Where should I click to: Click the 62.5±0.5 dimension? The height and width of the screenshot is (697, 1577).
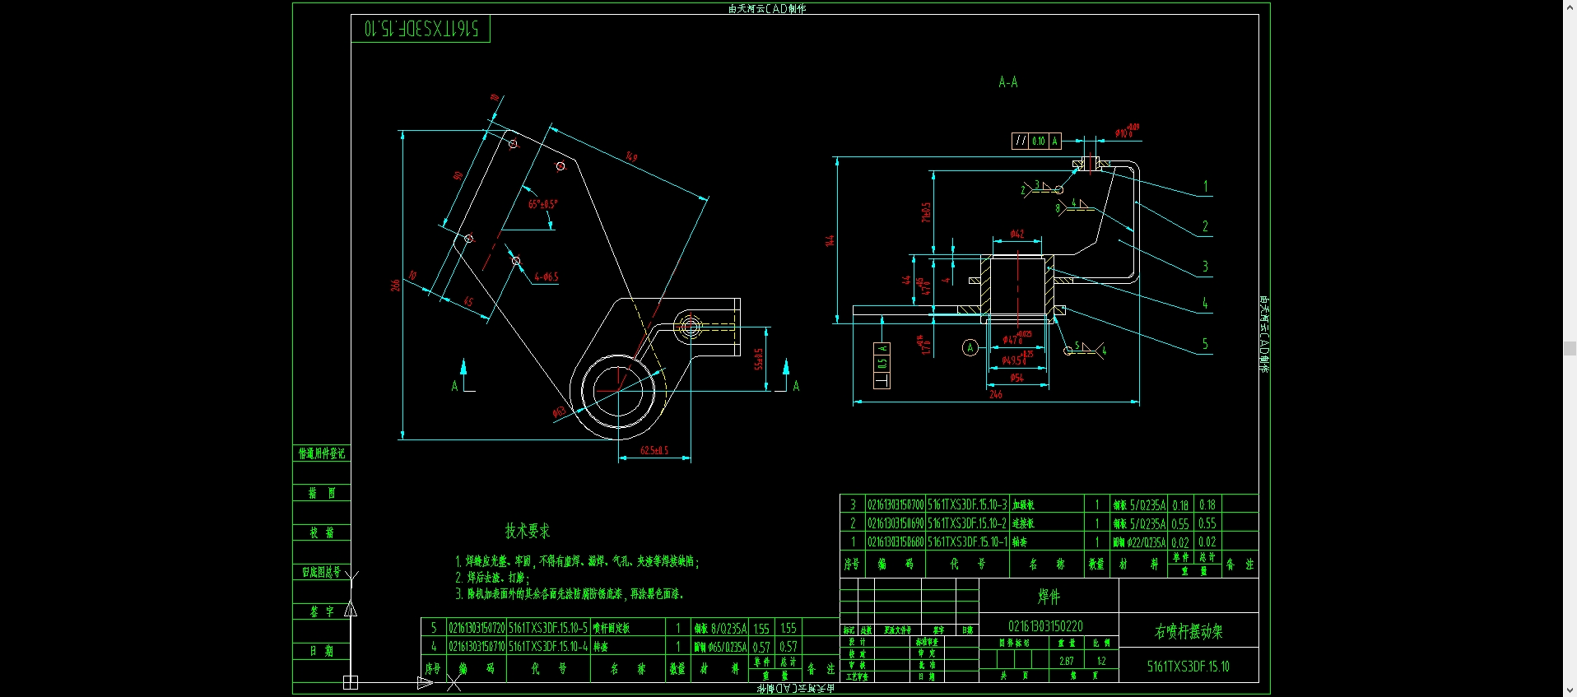pyautogui.click(x=654, y=451)
